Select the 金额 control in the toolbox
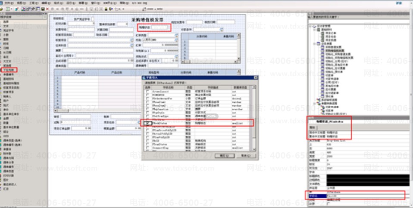The height and width of the screenshot is (208, 413). 6,119
